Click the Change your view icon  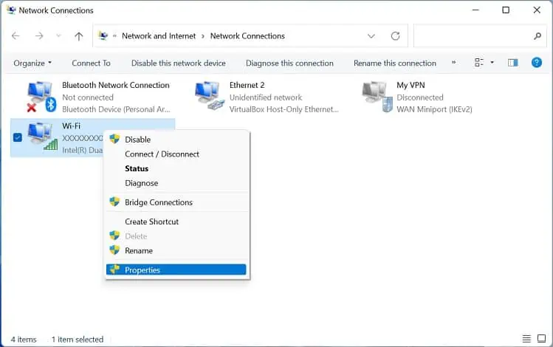(x=479, y=63)
